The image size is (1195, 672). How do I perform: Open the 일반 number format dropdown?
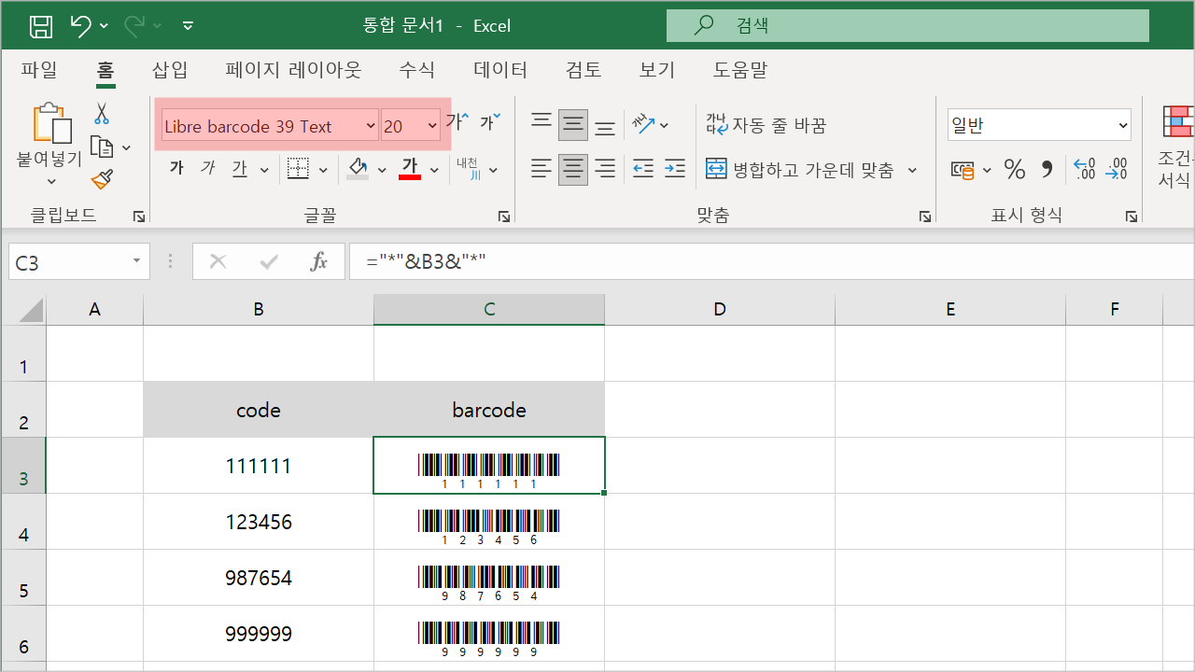pos(1122,125)
